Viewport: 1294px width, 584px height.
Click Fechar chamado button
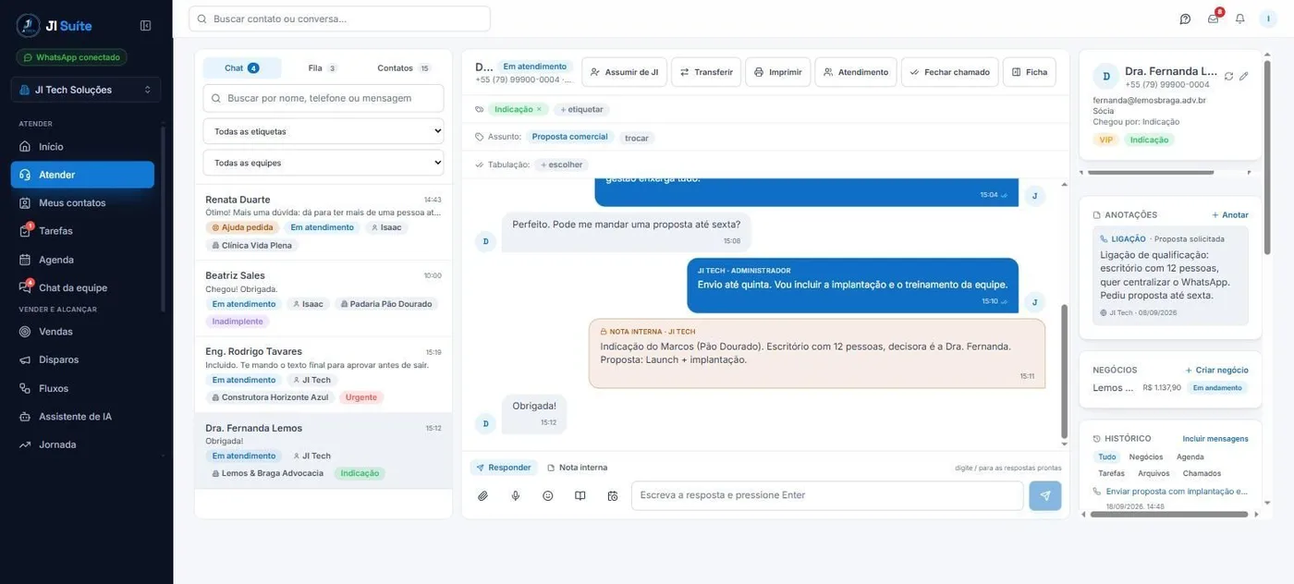pyautogui.click(x=950, y=72)
